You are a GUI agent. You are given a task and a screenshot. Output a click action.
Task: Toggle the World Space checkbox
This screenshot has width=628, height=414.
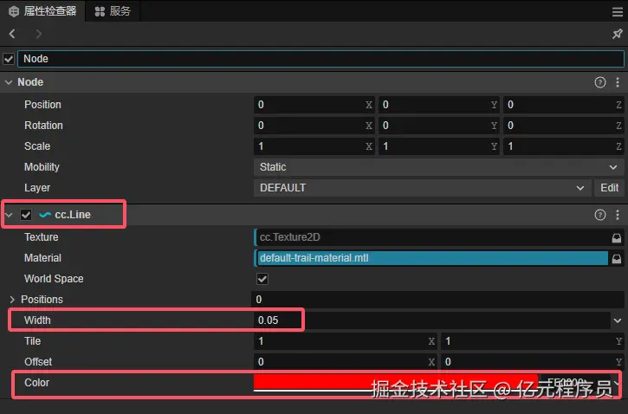pos(262,279)
